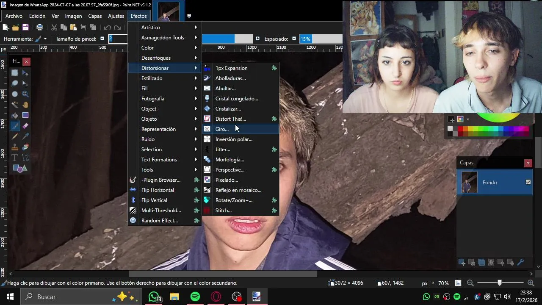Select the Shapes tool

20,168
